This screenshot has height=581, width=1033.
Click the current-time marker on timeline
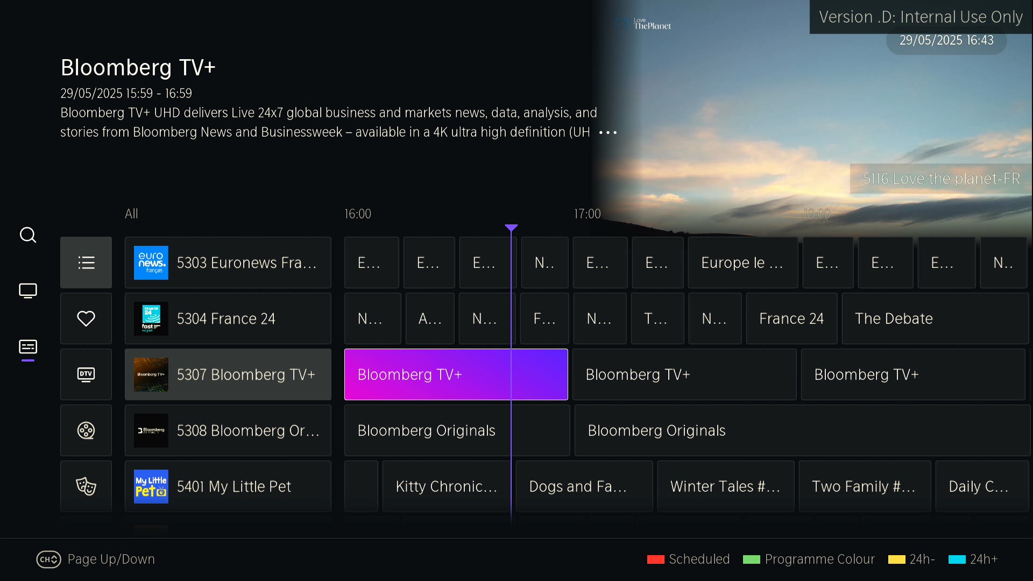click(x=511, y=228)
